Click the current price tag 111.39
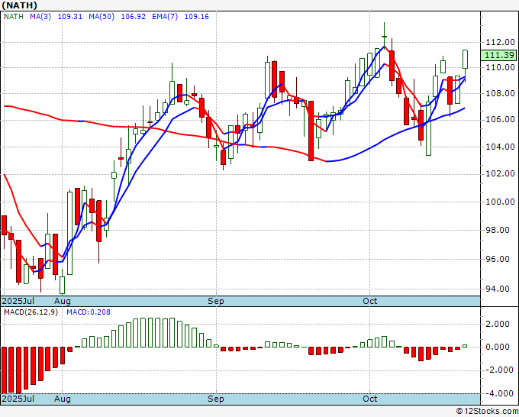This screenshot has height=417, width=519. click(x=499, y=55)
